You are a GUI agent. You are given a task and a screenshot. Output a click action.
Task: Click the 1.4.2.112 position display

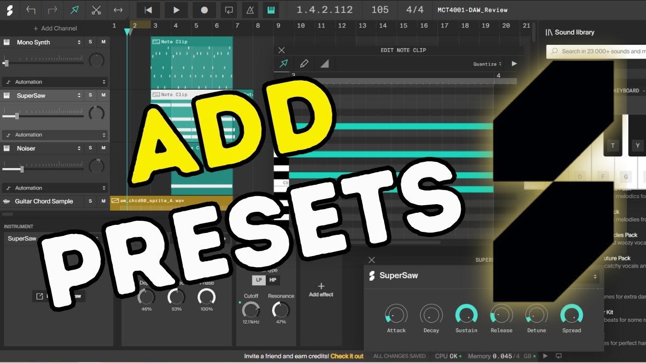point(325,10)
